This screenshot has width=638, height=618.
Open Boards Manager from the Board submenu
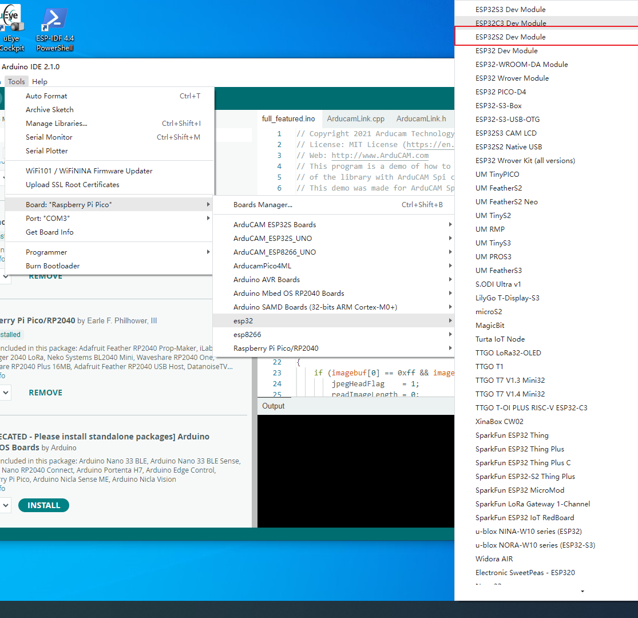334,205
